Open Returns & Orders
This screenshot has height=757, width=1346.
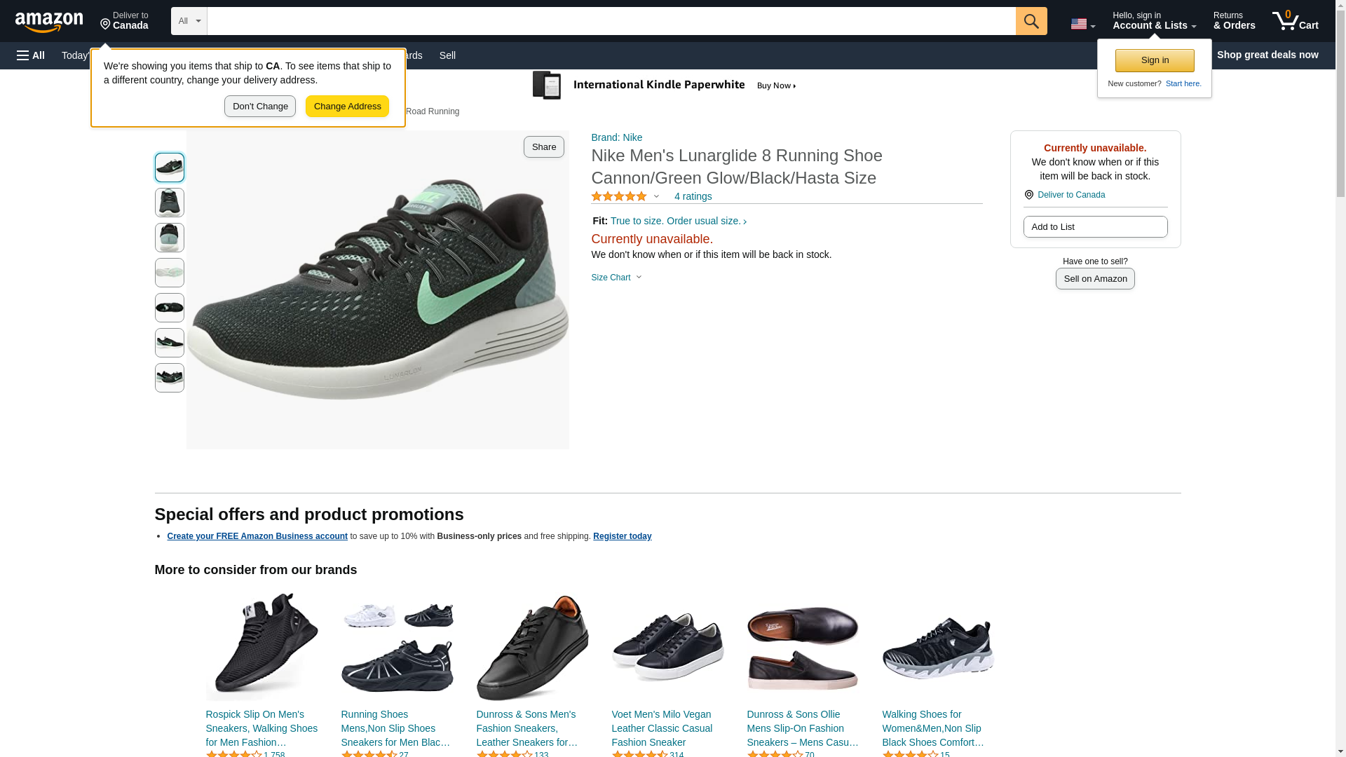click(x=1234, y=21)
